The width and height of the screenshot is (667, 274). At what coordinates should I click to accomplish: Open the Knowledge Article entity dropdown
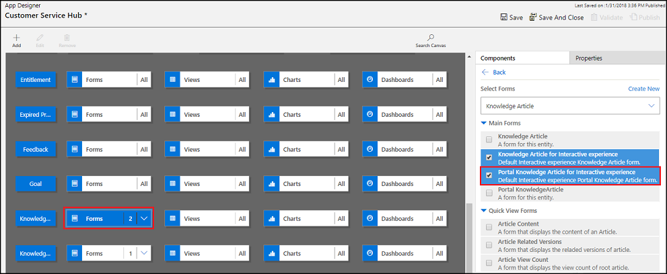coord(570,106)
